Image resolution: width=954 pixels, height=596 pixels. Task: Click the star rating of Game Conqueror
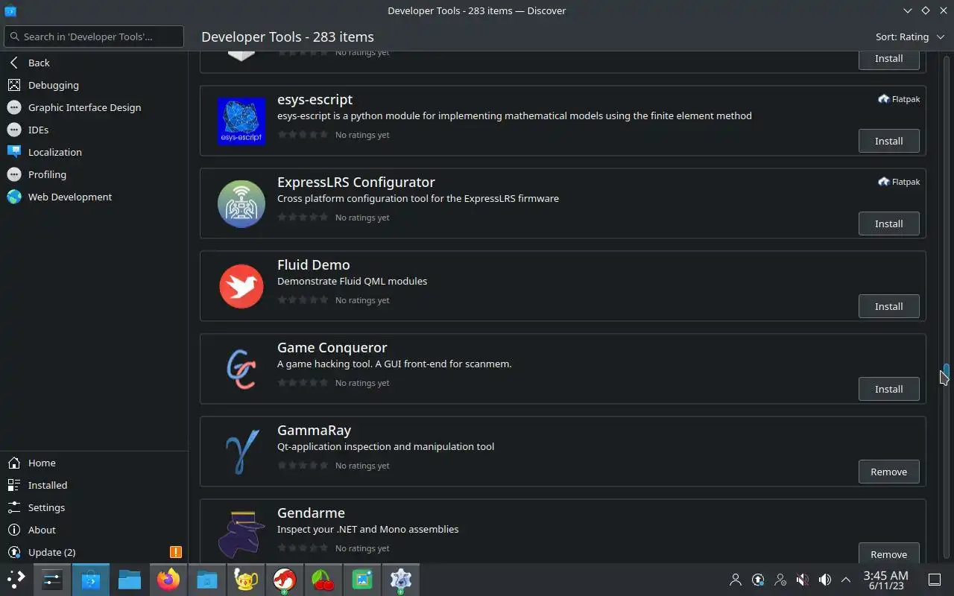point(303,383)
